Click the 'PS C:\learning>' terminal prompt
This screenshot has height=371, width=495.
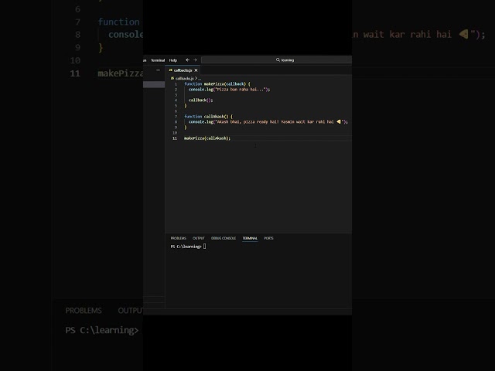tap(186, 247)
